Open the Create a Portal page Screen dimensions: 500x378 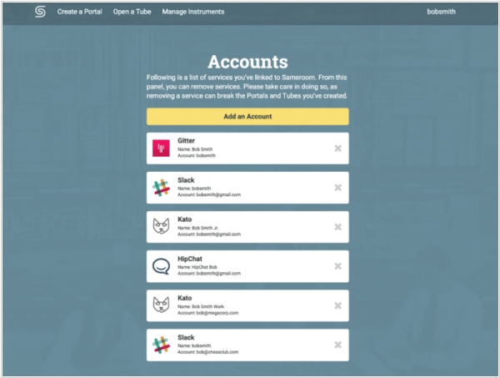[x=80, y=12]
